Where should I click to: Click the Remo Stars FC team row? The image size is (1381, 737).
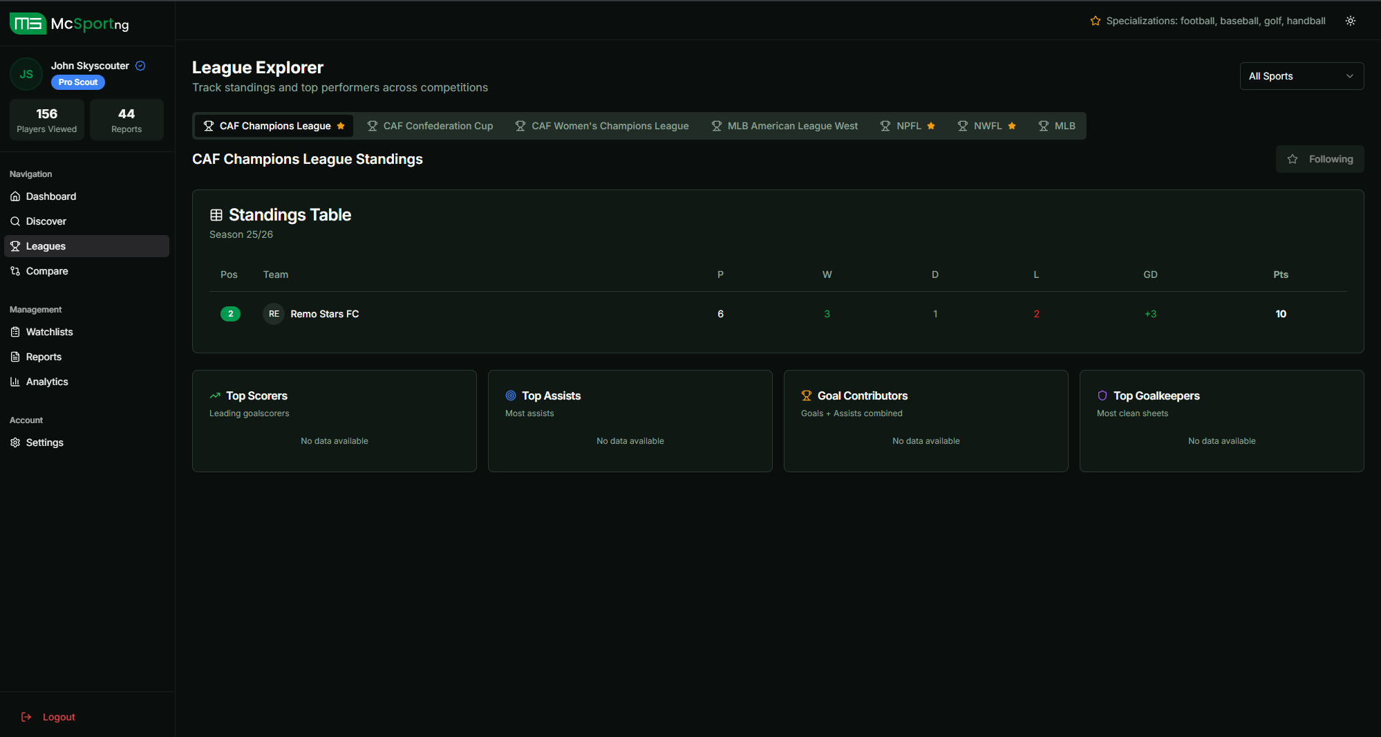(325, 314)
